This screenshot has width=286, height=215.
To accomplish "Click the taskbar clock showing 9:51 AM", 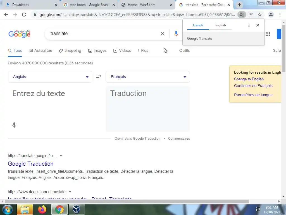I will (x=271, y=209).
